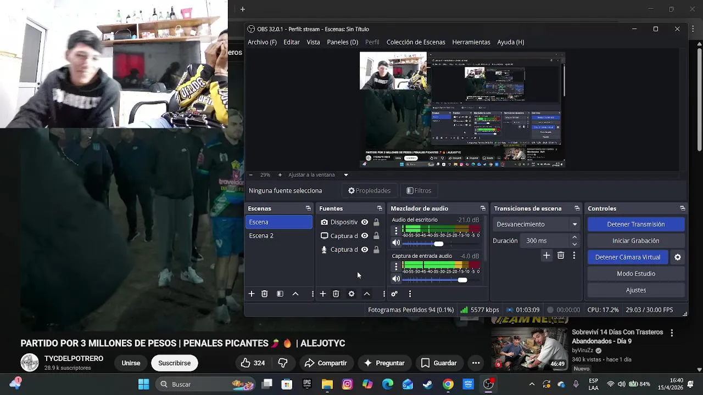Open Desvanecimiento transition dropdown
The image size is (703, 395).
[x=537, y=224]
